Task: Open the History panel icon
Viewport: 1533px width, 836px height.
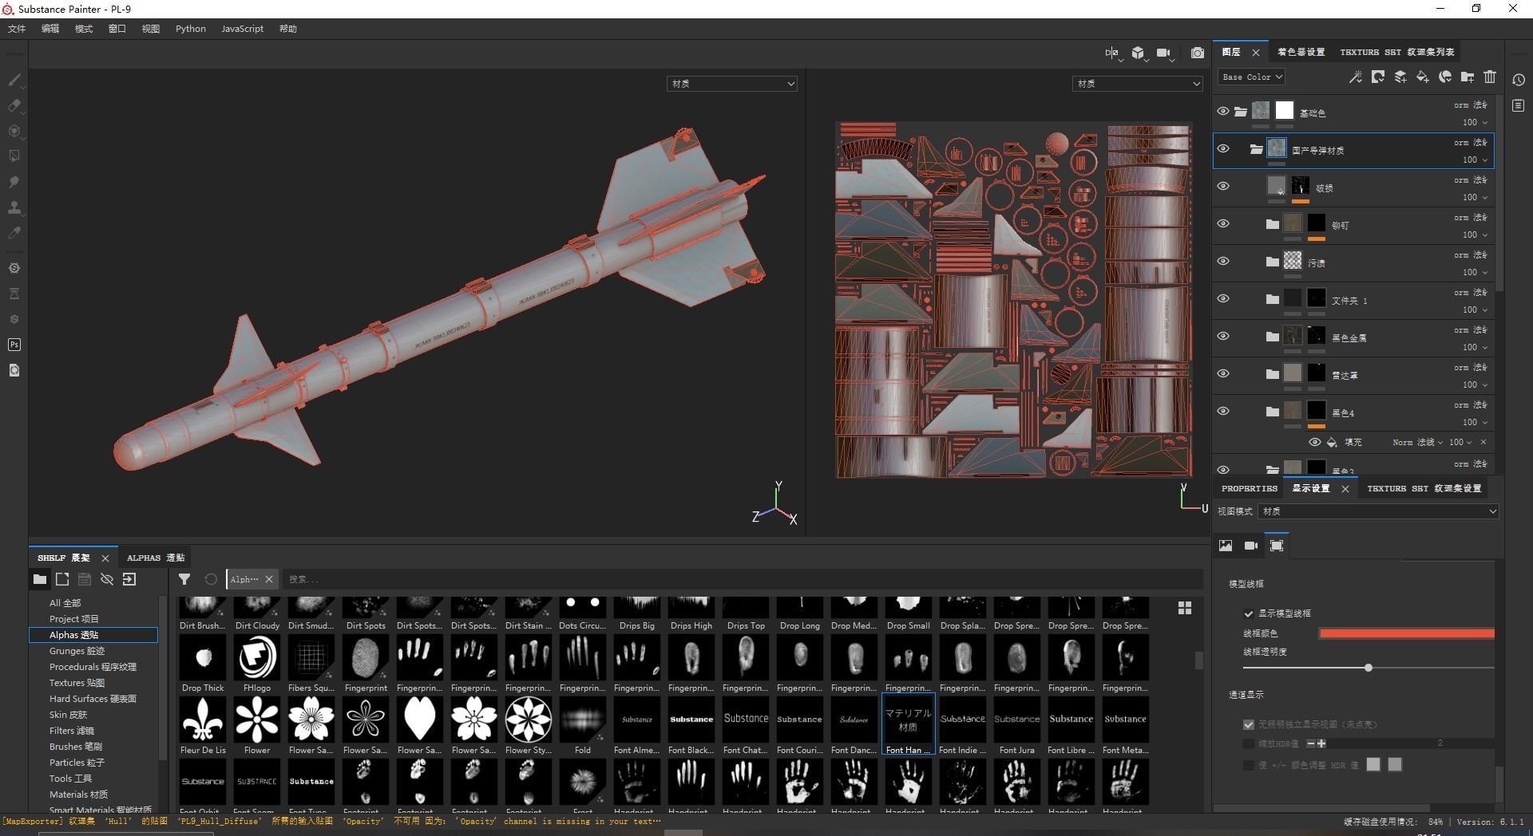Action: coord(1519,80)
